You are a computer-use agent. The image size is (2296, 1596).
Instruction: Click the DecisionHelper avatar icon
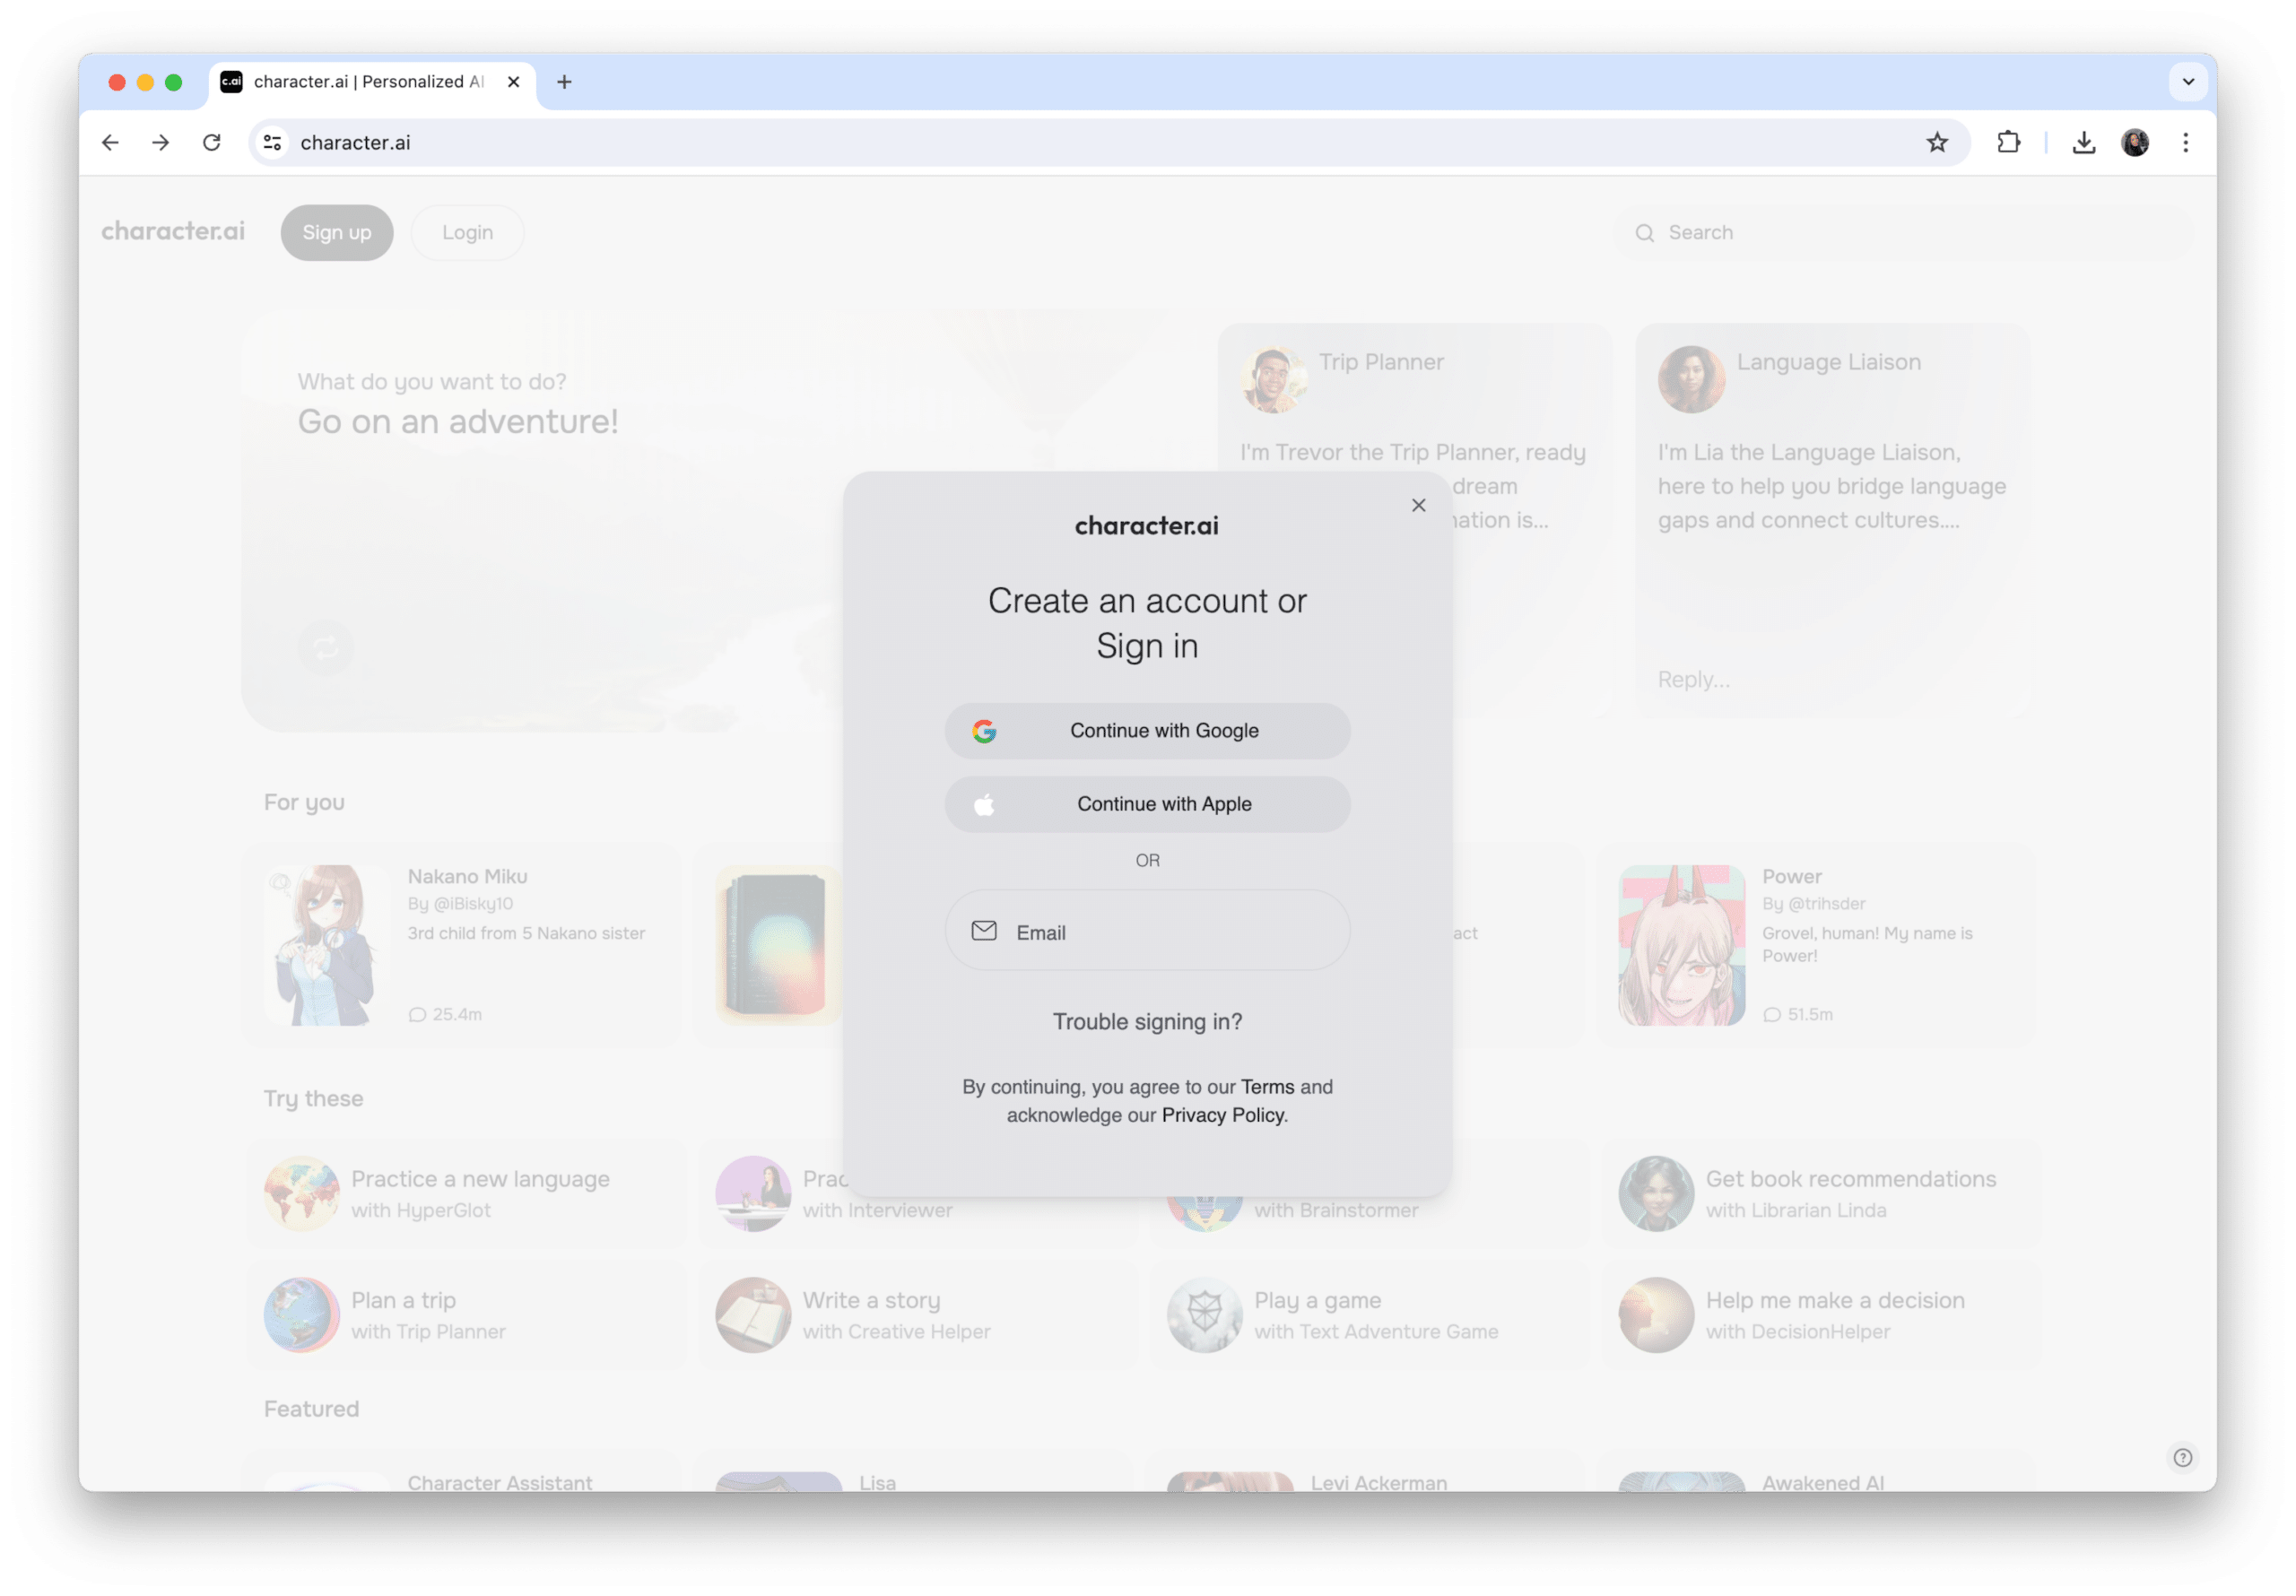1656,1315
